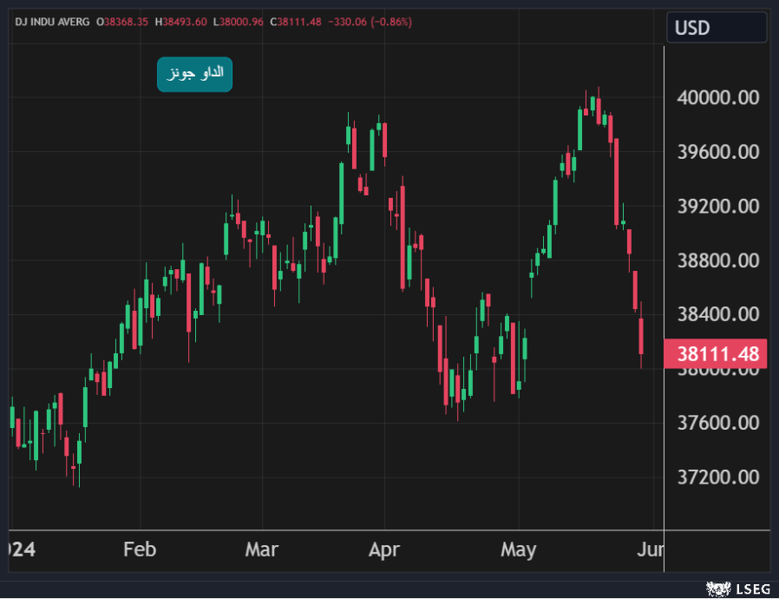Click the Feb label on time axis

[140, 550]
